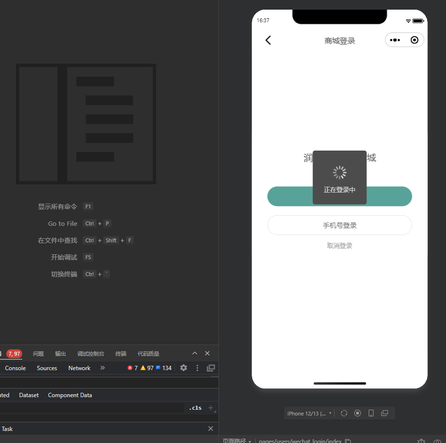The width and height of the screenshot is (446, 443).
Task: Toggle the .cls element classes option
Action: pos(195,408)
